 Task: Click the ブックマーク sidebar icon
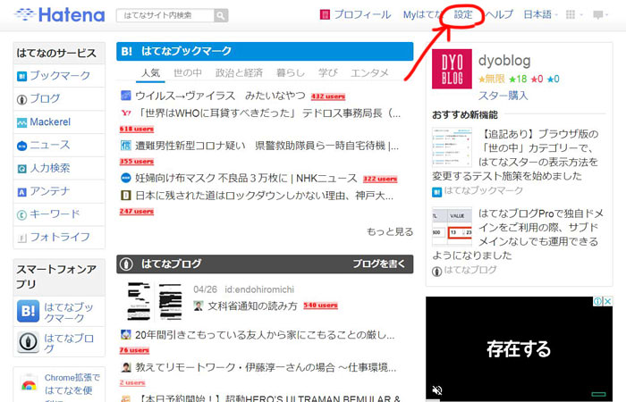[x=21, y=76]
